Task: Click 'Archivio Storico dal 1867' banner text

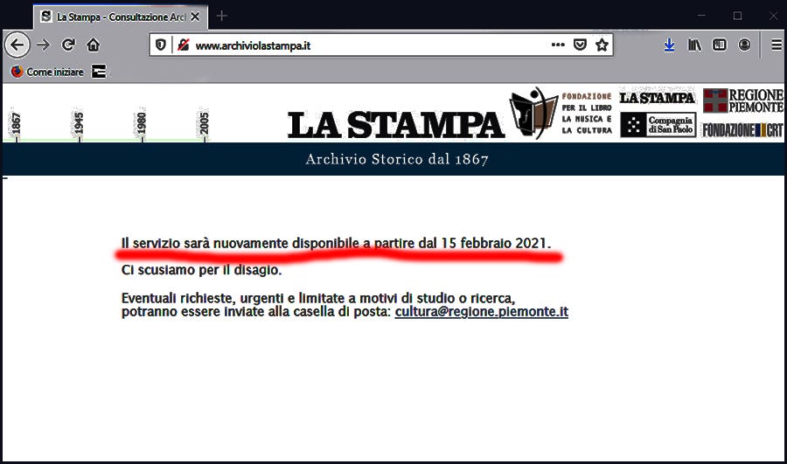Action: coord(396,160)
